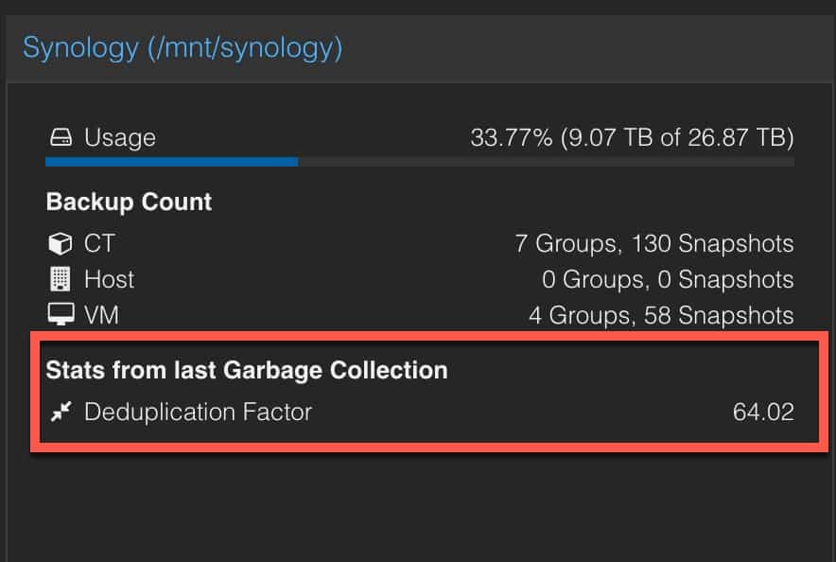Select the VM row label

tap(101, 315)
